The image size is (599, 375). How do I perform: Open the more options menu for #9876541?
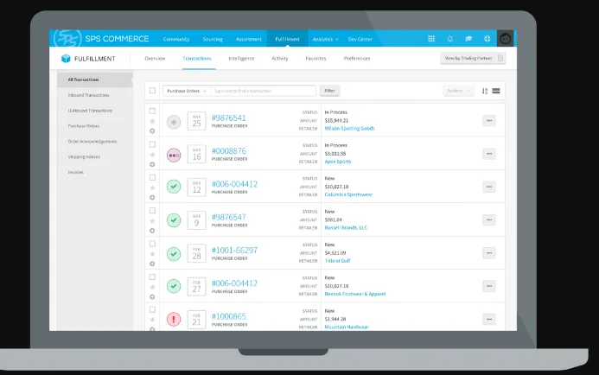point(489,121)
